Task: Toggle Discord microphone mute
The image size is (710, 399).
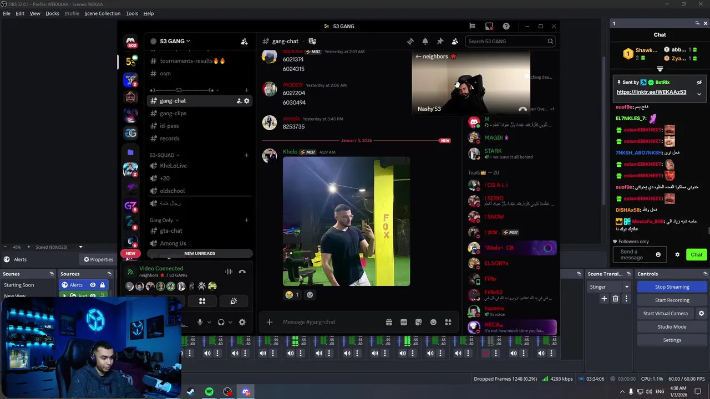Action: (200, 322)
